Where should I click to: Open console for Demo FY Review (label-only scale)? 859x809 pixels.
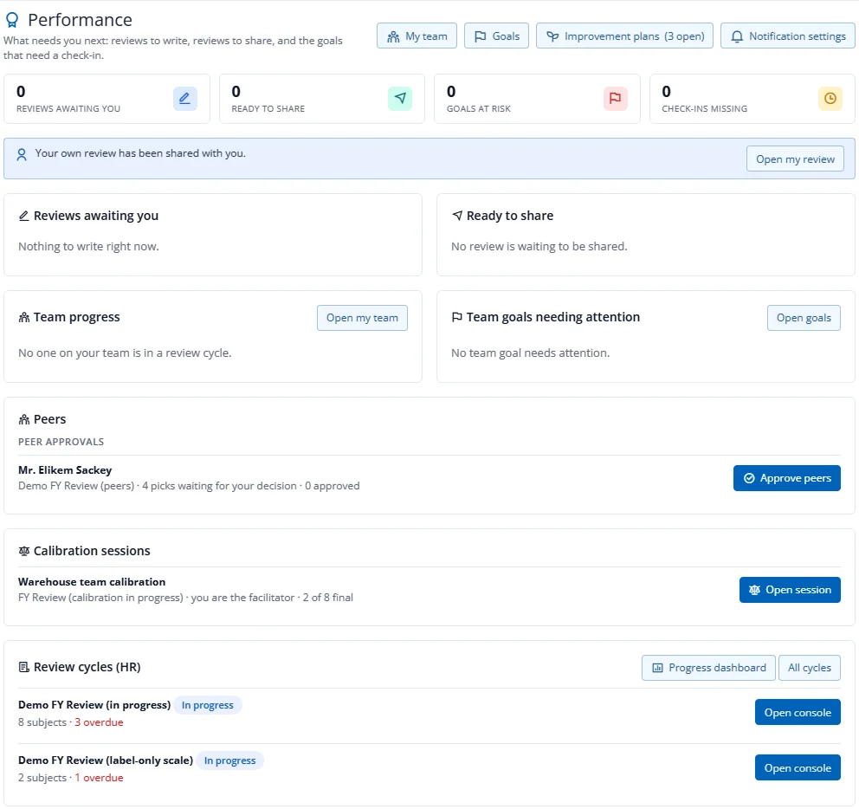798,768
